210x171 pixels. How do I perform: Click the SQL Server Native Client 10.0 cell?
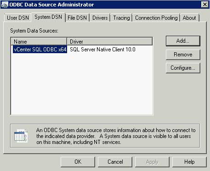(x=102, y=50)
